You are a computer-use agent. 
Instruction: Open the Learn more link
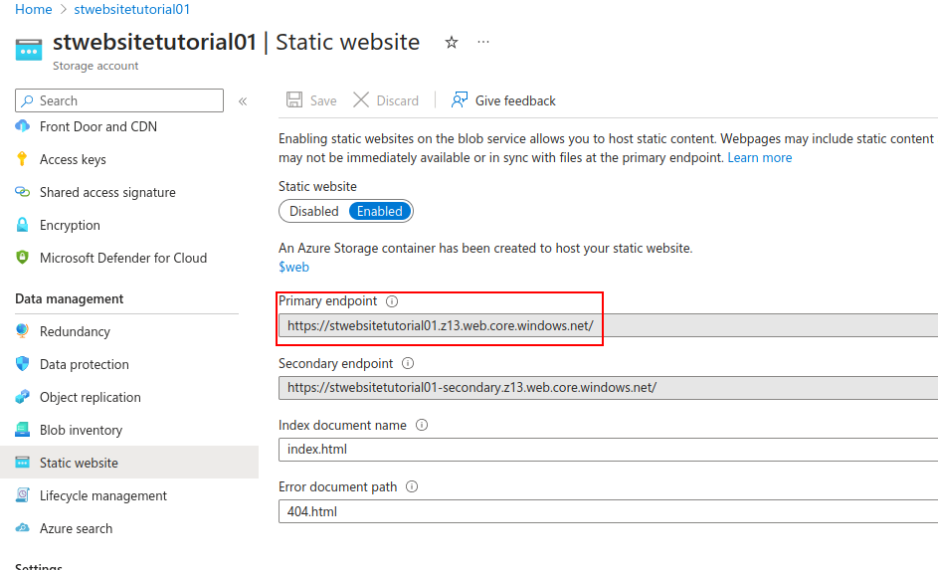click(760, 158)
